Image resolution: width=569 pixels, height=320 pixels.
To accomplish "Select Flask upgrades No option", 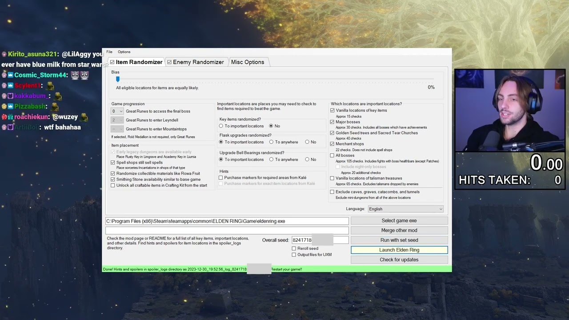I will pyautogui.click(x=307, y=142).
